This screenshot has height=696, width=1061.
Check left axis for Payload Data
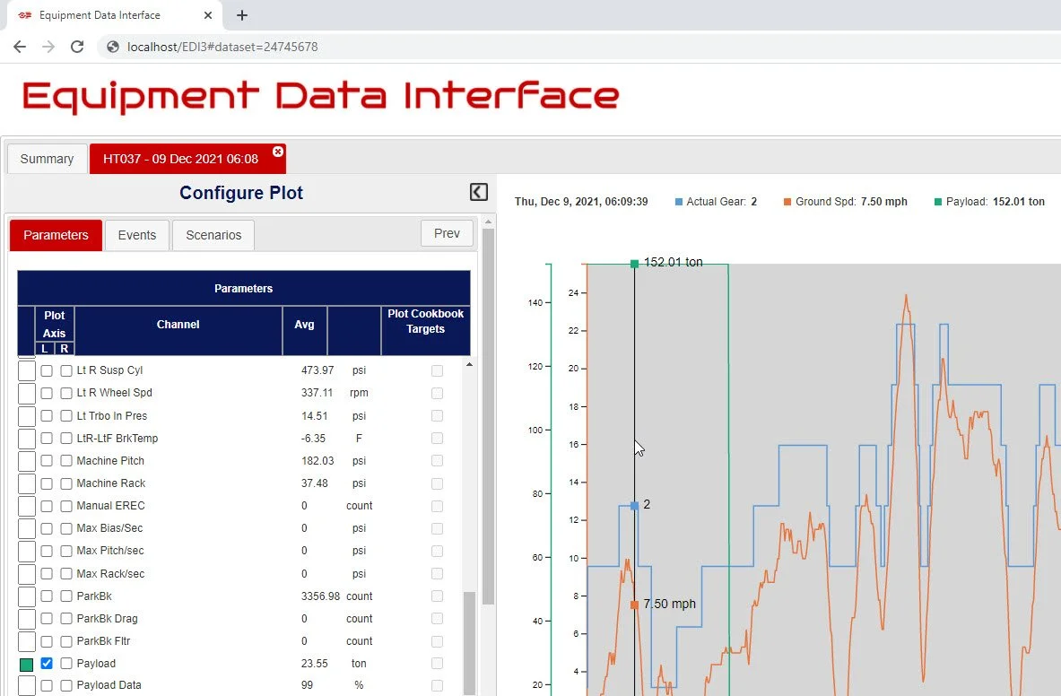coord(47,686)
